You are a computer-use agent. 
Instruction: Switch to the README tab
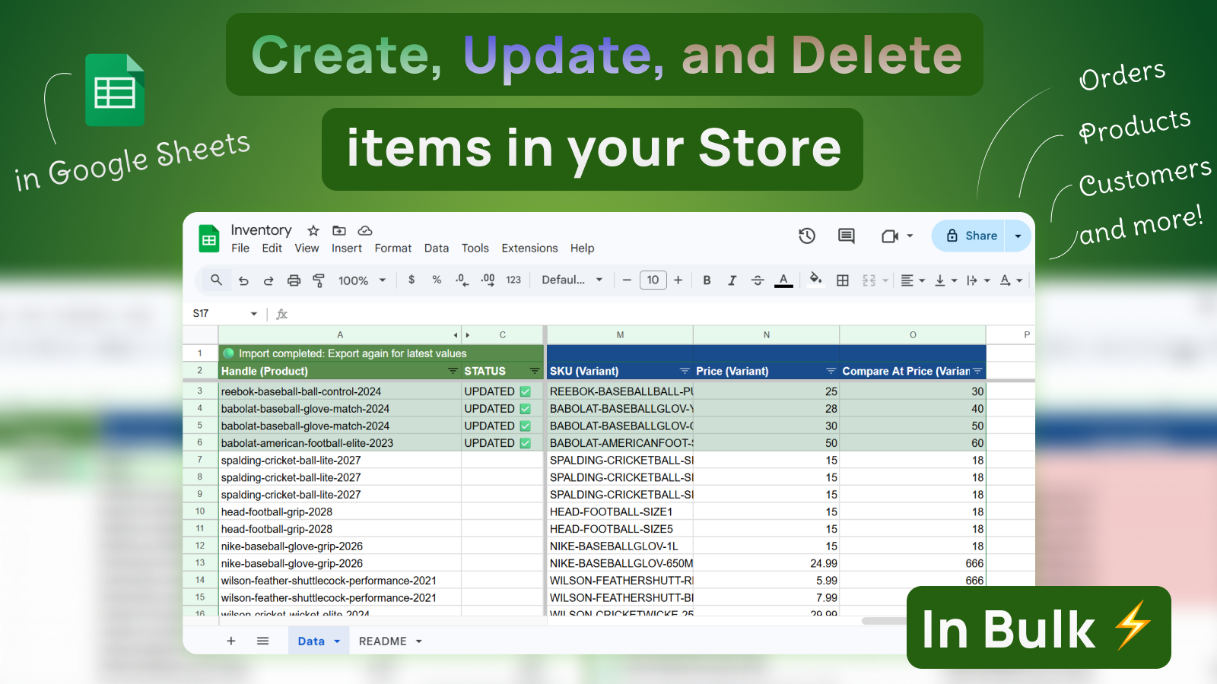(x=382, y=641)
